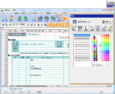Pick the yellow swatch in the leftmost palette column
Viewport: 115px width, 94px height.
coord(94,40)
